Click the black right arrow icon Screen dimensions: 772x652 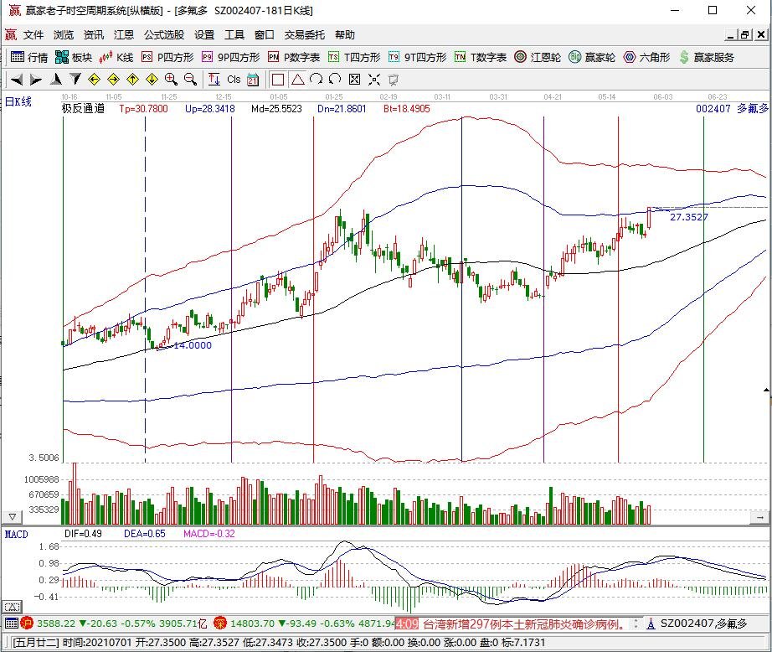click(36, 80)
